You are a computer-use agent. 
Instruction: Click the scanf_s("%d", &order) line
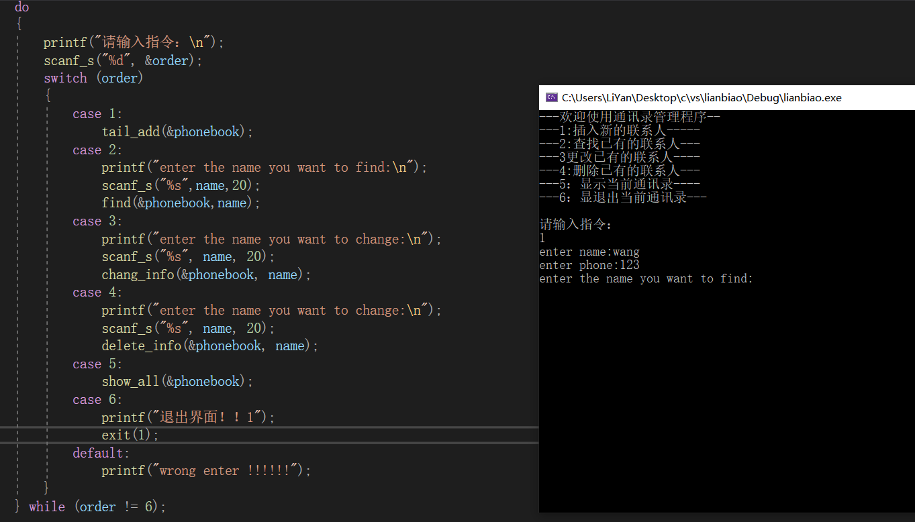123,60
